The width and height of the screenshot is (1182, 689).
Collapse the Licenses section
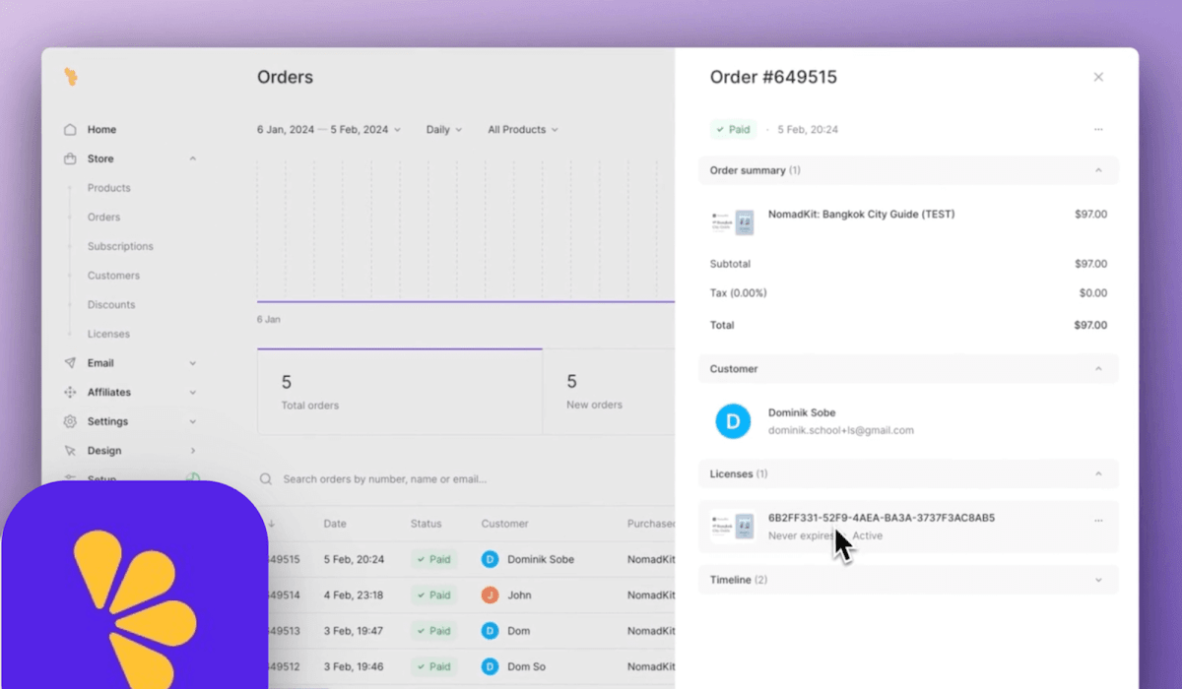(1098, 474)
